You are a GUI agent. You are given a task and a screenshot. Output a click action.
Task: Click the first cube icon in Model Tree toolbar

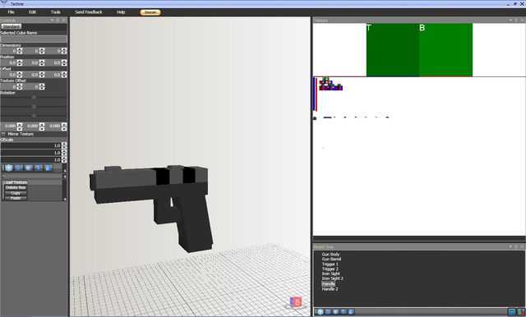click(321, 311)
